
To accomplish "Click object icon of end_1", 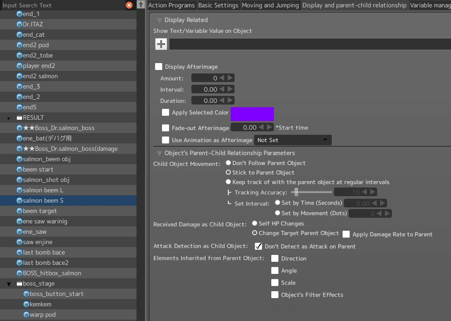I will pos(19,14).
